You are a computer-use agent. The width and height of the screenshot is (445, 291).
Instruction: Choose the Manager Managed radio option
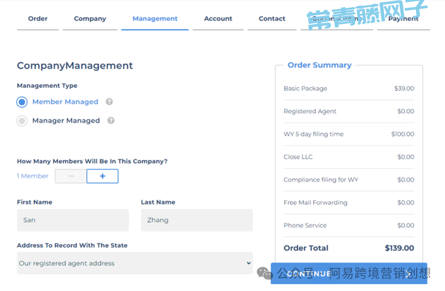tap(22, 121)
